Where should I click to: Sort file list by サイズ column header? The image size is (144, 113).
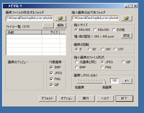click(51, 32)
